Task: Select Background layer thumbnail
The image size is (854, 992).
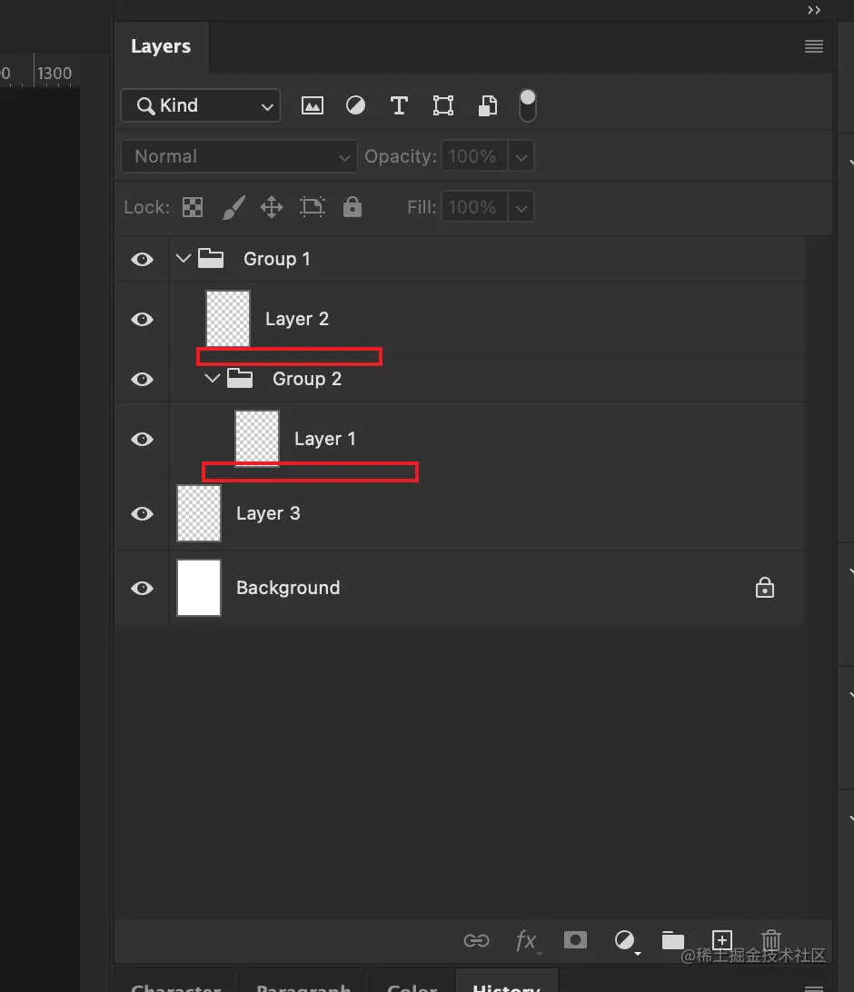Action: point(199,588)
